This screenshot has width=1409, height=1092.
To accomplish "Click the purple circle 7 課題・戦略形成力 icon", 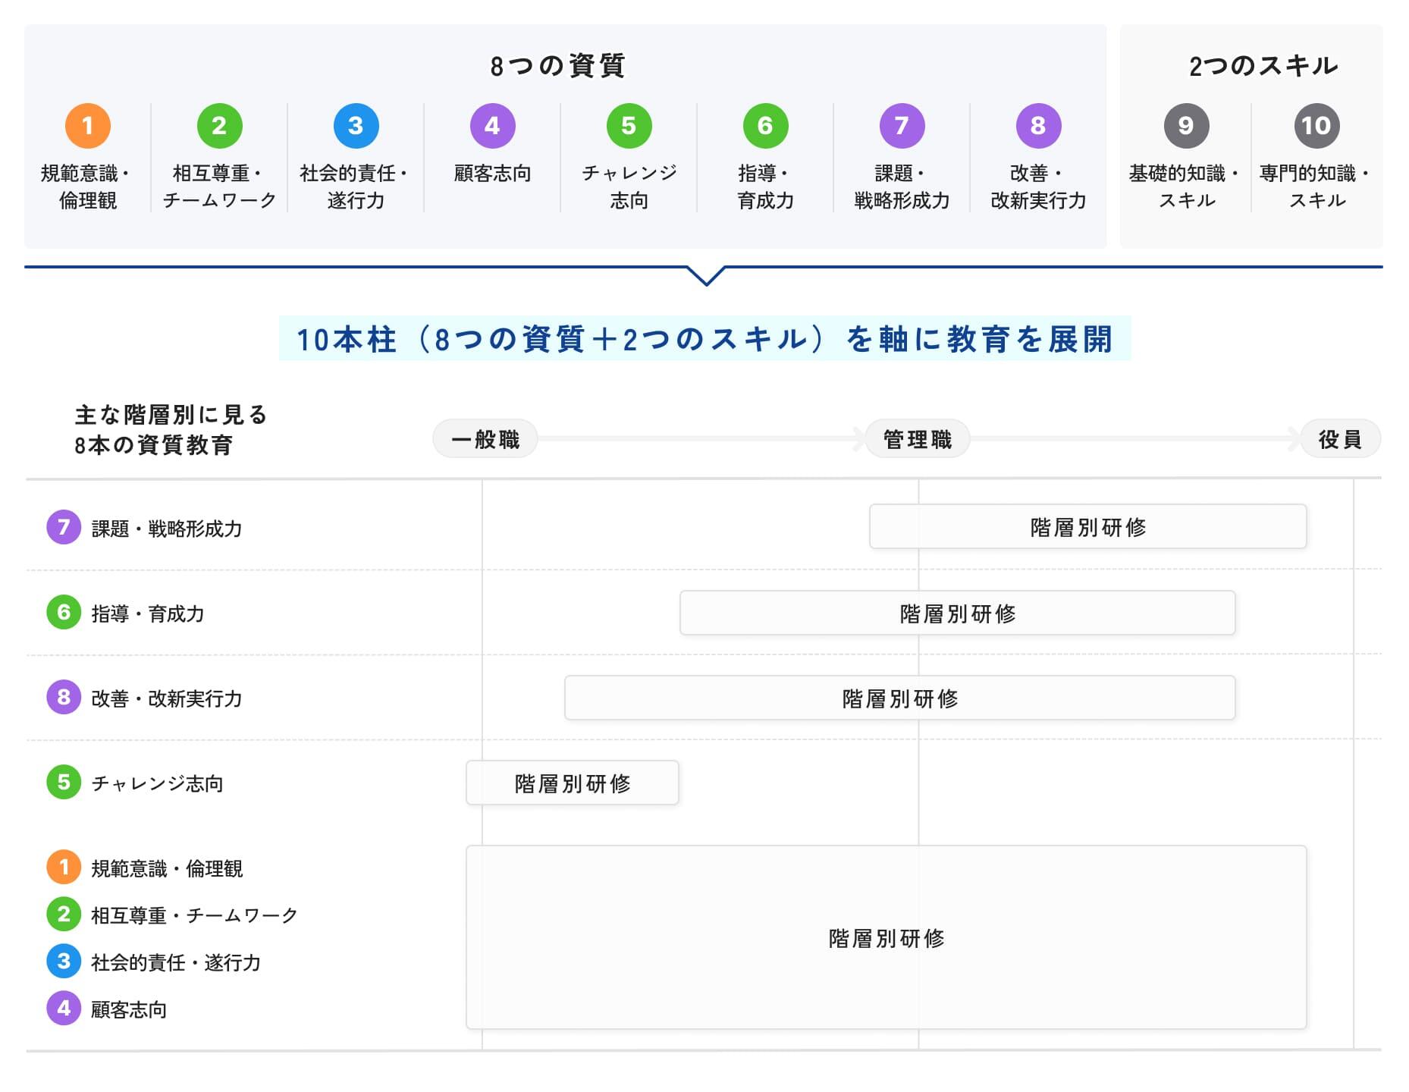I will tap(902, 126).
